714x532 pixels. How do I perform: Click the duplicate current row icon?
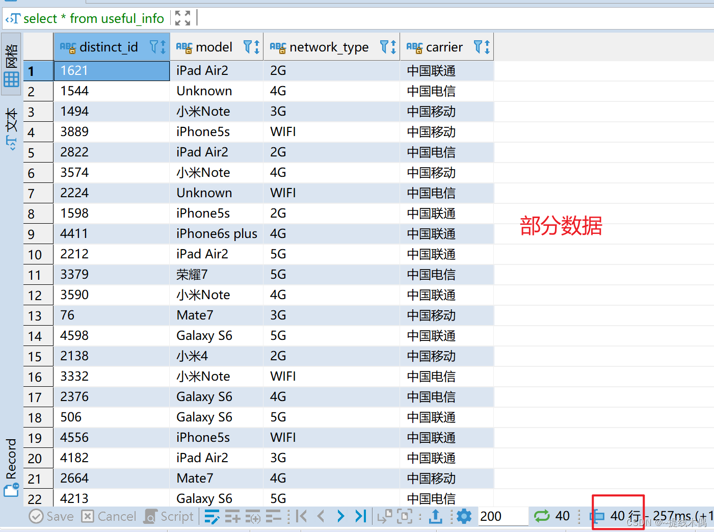click(x=253, y=516)
